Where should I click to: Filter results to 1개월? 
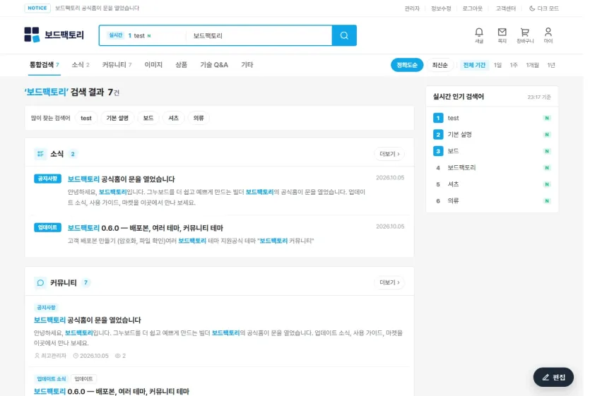point(532,65)
